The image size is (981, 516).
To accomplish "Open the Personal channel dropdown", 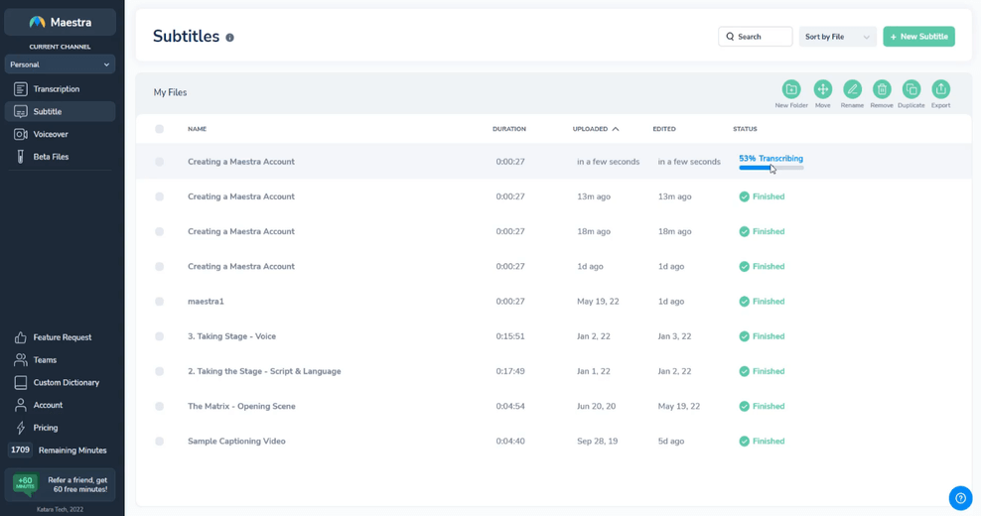I will tap(60, 64).
